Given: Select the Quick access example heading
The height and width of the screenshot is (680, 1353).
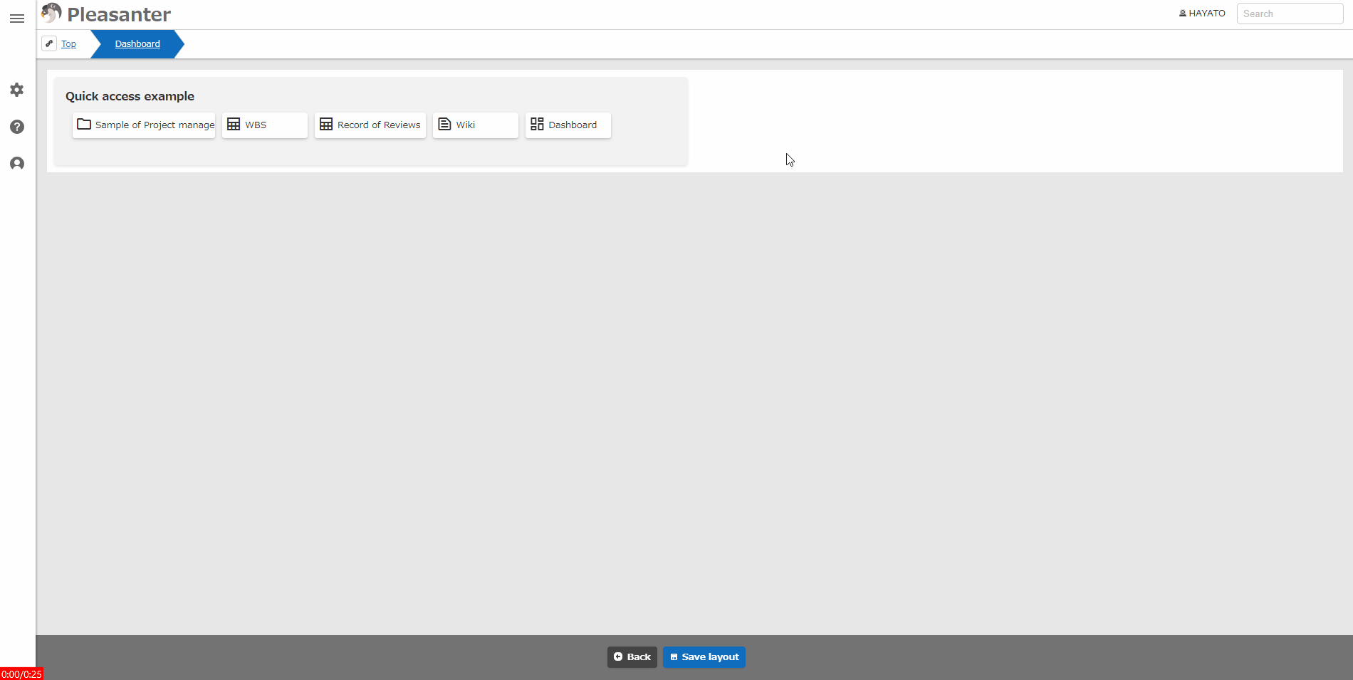Looking at the screenshot, I should coord(130,96).
